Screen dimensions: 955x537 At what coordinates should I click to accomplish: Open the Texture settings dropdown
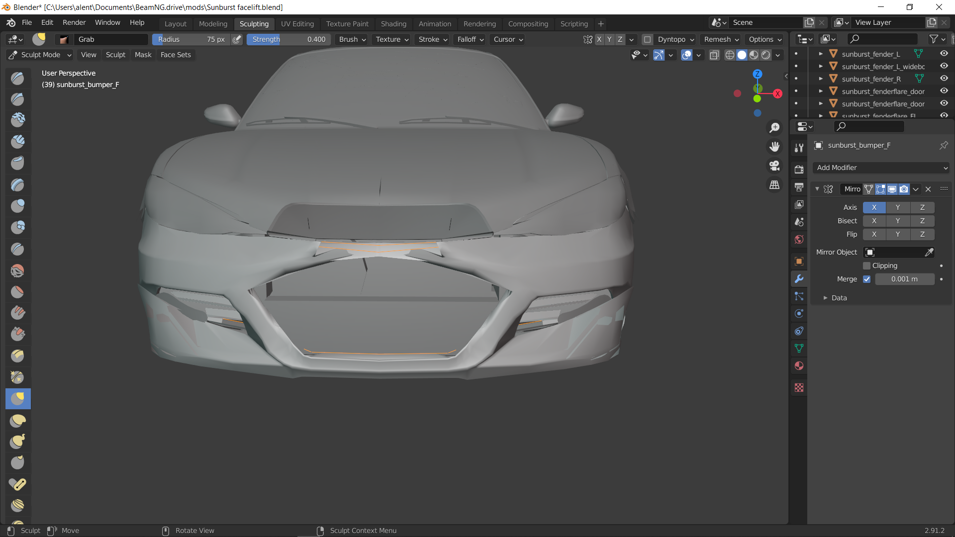392,39
